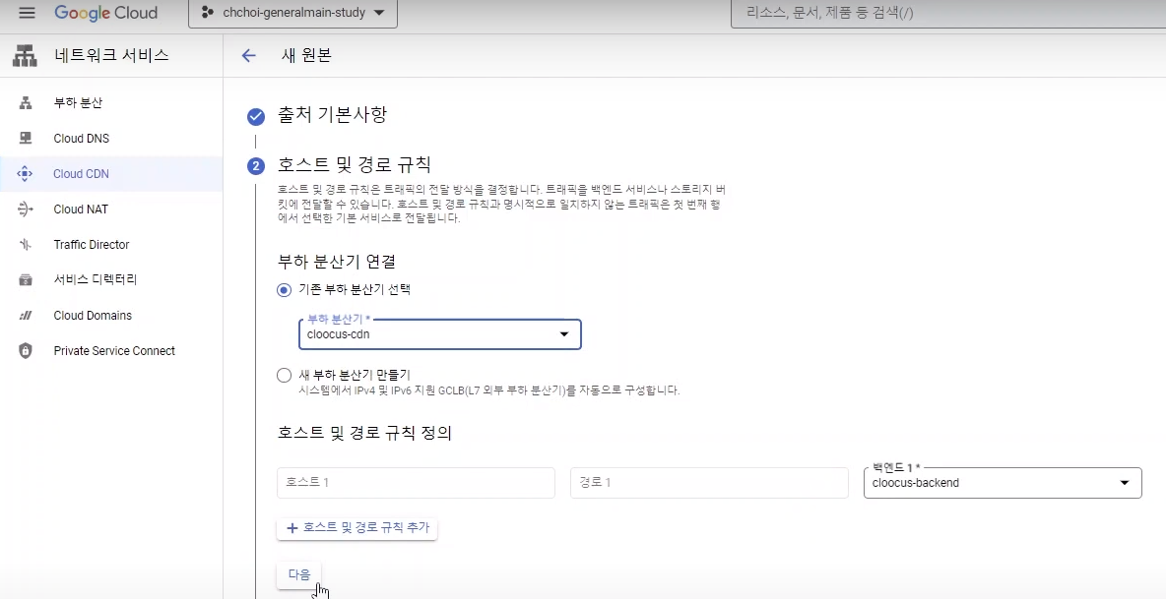
Task: Click the 부하 분산기 연결 heading
Action: pyautogui.click(x=336, y=262)
